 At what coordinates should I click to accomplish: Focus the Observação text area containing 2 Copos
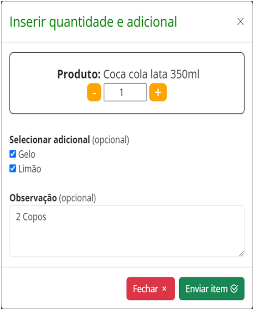click(x=127, y=231)
